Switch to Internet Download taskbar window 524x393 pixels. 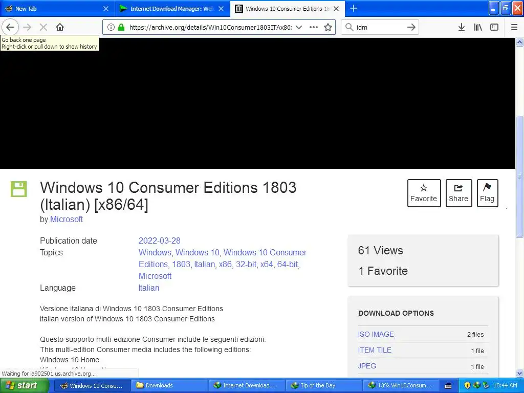tap(246, 385)
